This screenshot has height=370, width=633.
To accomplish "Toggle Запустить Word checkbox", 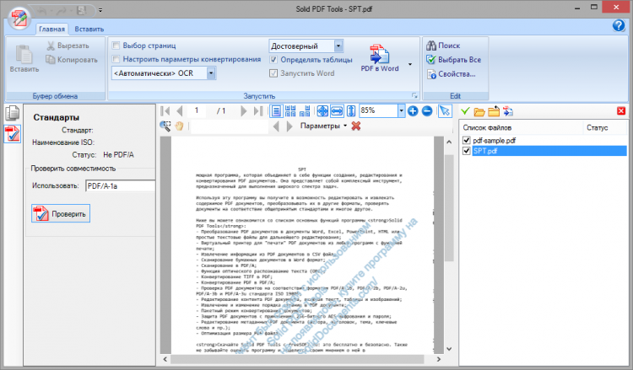I will (273, 73).
